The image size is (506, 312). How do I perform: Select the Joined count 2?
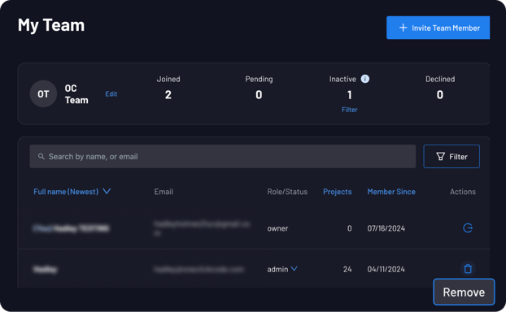(168, 95)
